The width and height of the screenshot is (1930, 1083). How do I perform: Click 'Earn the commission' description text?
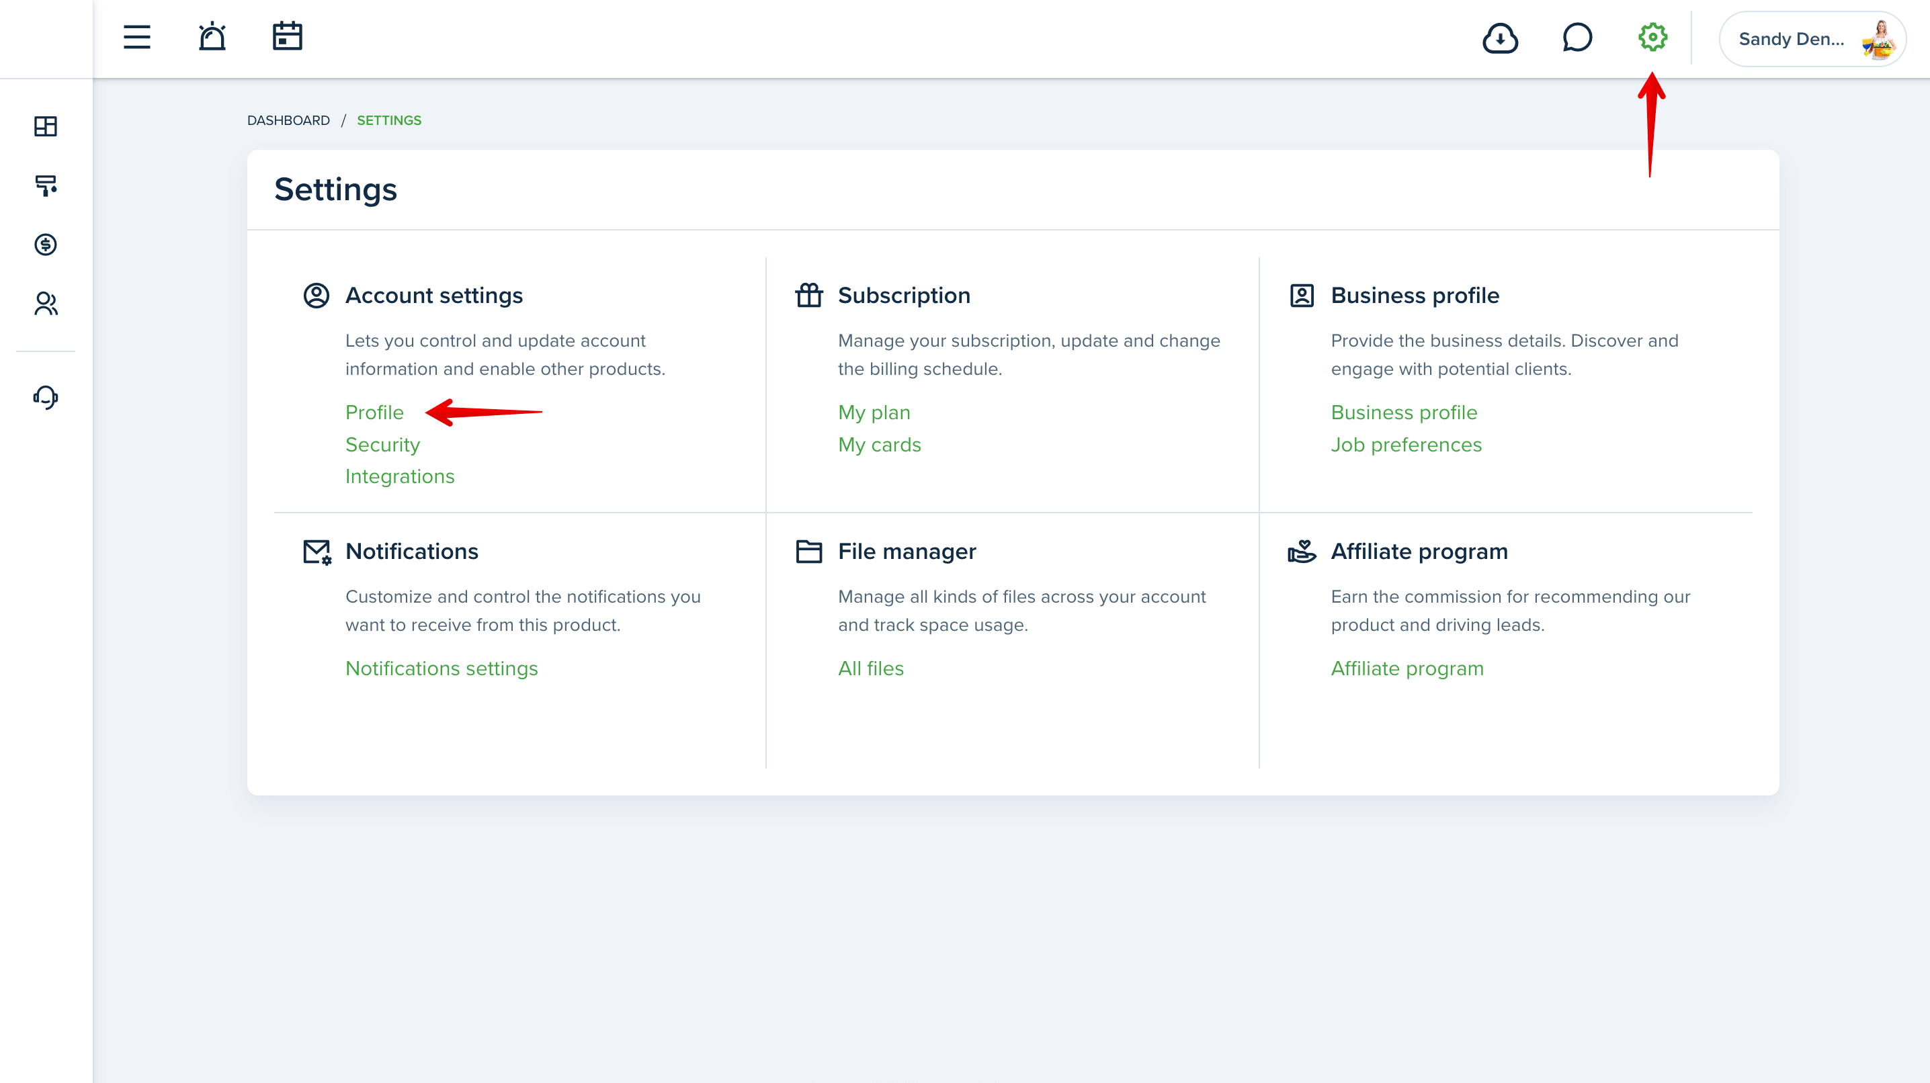point(1511,611)
